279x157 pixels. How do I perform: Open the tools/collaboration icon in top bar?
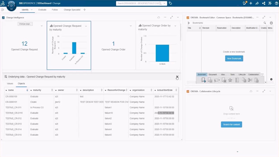(270, 3)
